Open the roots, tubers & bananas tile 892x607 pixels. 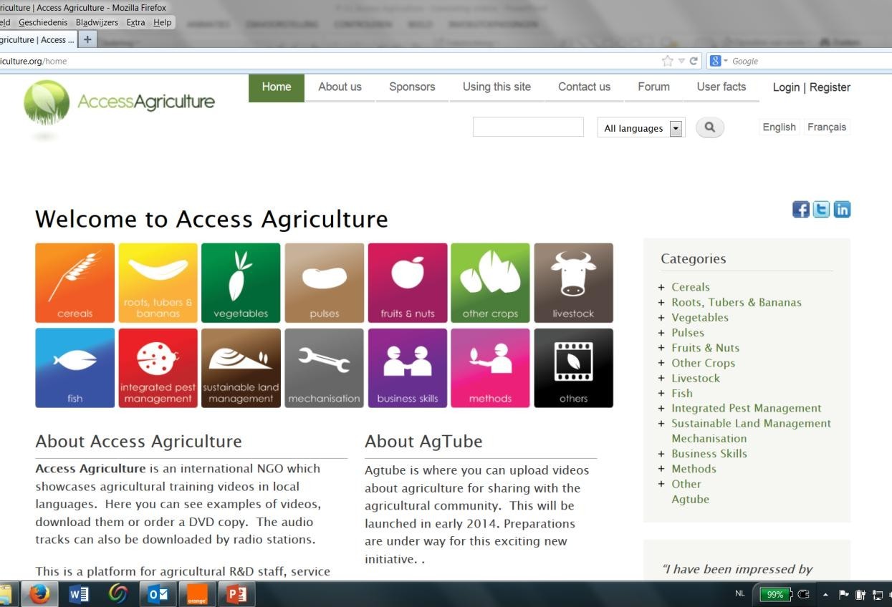coord(158,283)
